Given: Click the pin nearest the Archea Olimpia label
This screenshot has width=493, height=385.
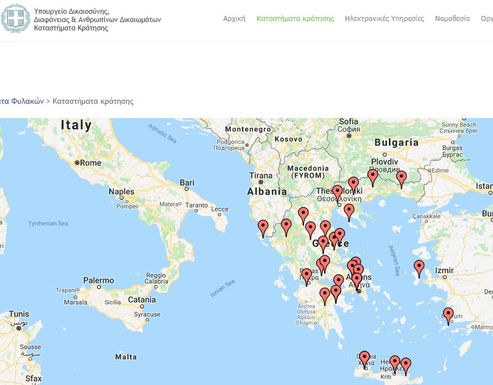Looking at the screenshot, I should point(325,296).
